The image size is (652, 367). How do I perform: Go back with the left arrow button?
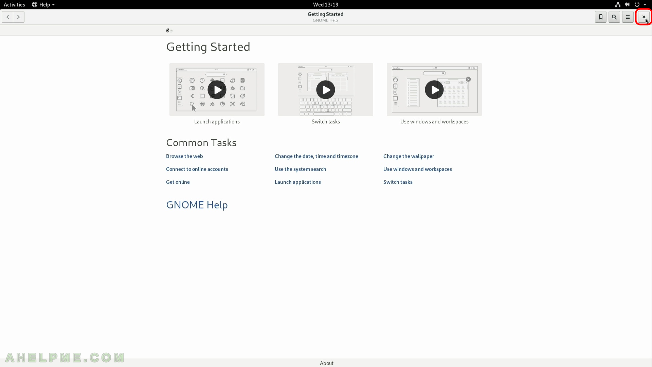[7, 17]
